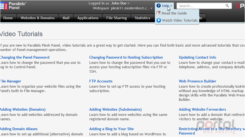Screen dimensions: 245x137
Task: Click the blue Help question mark icon
Action: point(158,6)
